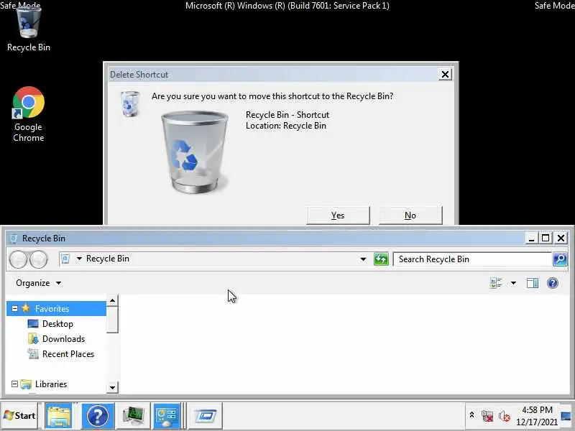575x431 pixels.
Task: Open the view options dropdown arrow
Action: 513,283
